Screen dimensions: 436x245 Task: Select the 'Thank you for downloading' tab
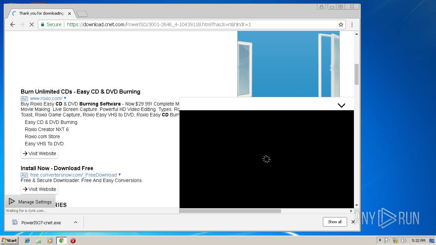(41, 14)
